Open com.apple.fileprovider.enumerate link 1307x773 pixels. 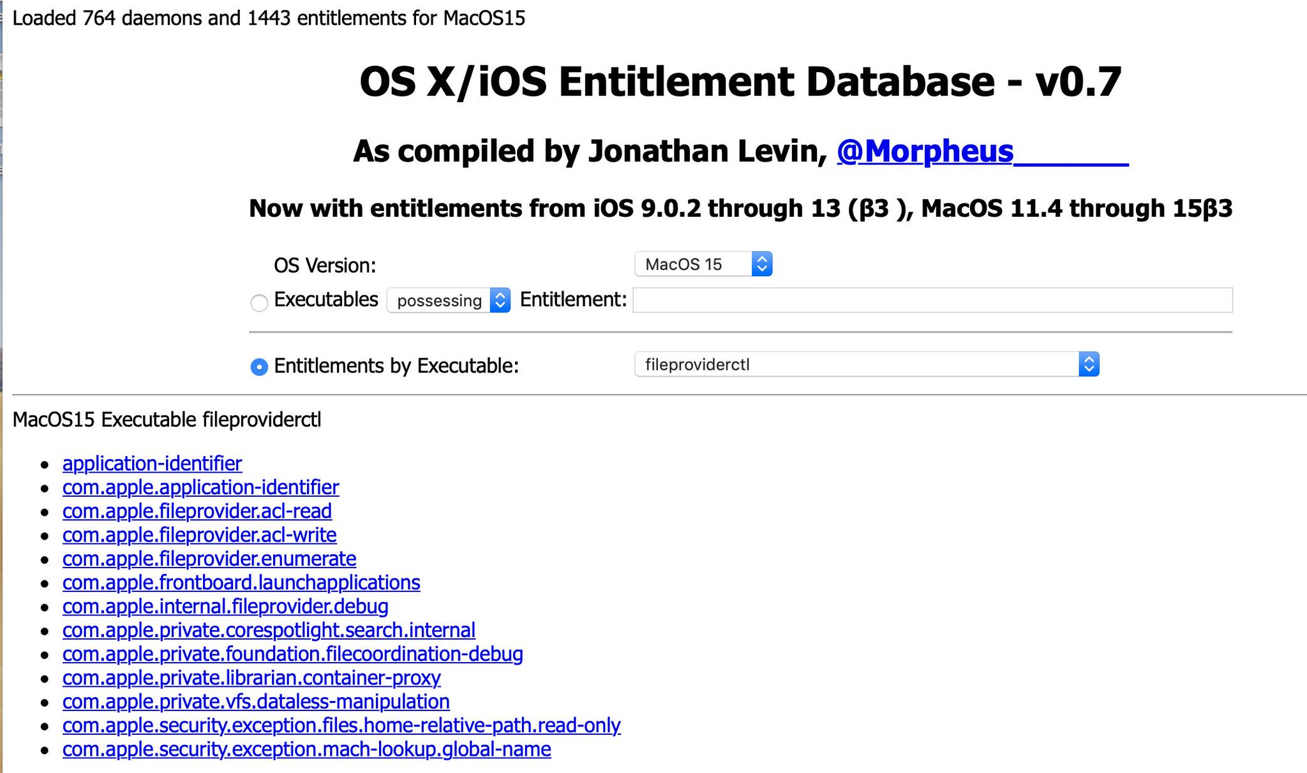[209, 559]
